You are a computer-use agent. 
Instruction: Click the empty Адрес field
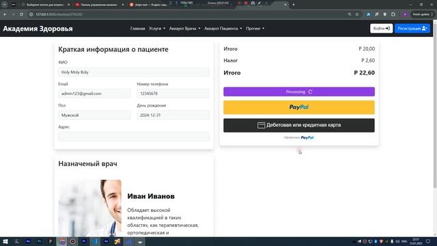134,137
